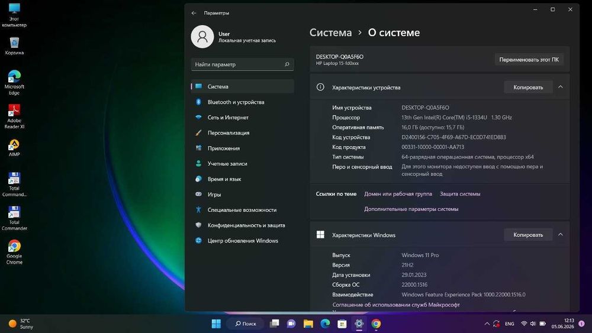Click Settings gear on taskbar
The width and height of the screenshot is (592, 333).
359,324
